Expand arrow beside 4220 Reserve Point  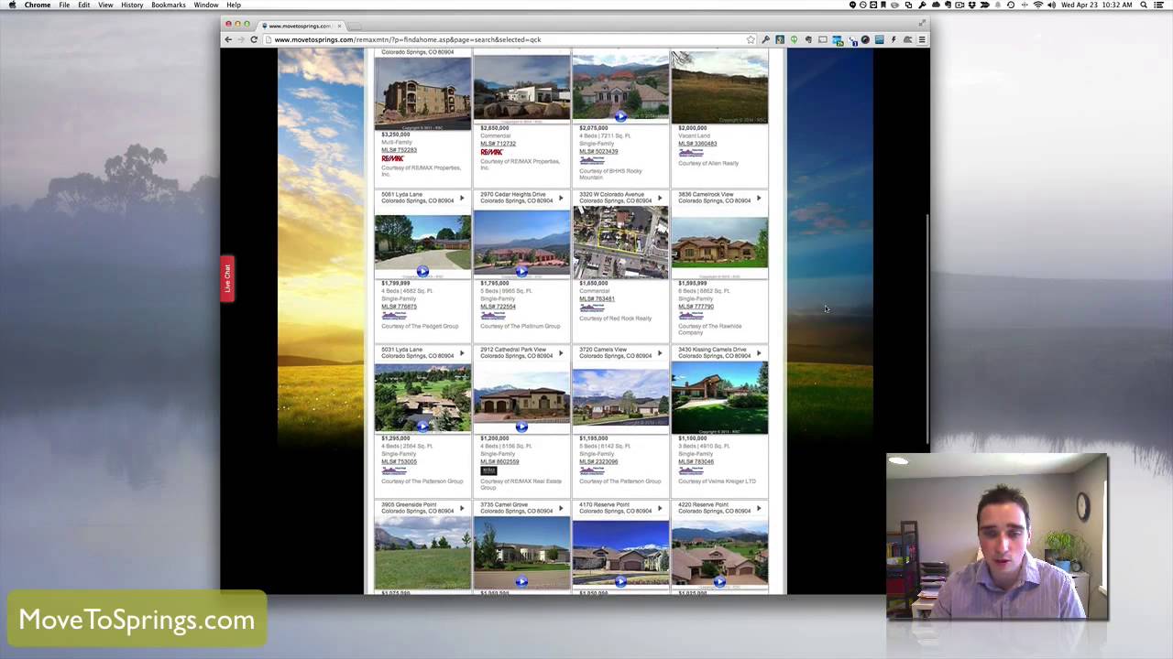[759, 507]
